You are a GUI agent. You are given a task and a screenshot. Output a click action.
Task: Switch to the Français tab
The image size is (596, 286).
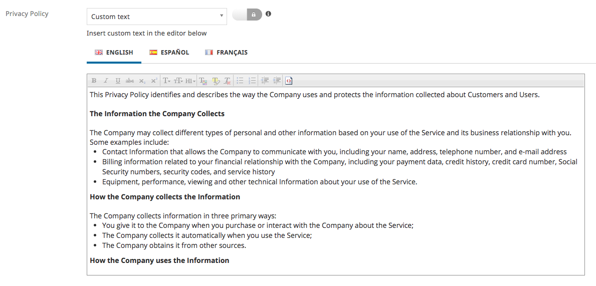(226, 53)
